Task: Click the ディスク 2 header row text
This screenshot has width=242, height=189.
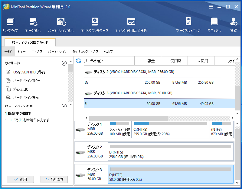Action: tap(134, 72)
